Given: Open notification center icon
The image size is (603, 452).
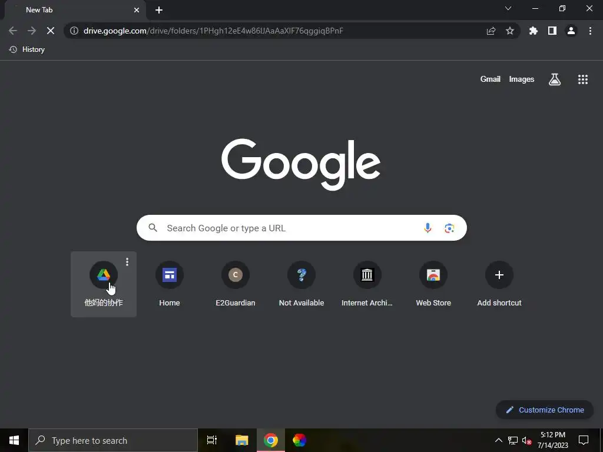Looking at the screenshot, I should [x=584, y=440].
